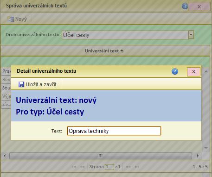Click Uložit a zavřít save button

point(38,84)
